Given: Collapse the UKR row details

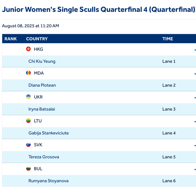Looking at the screenshot, I should [194, 97].
